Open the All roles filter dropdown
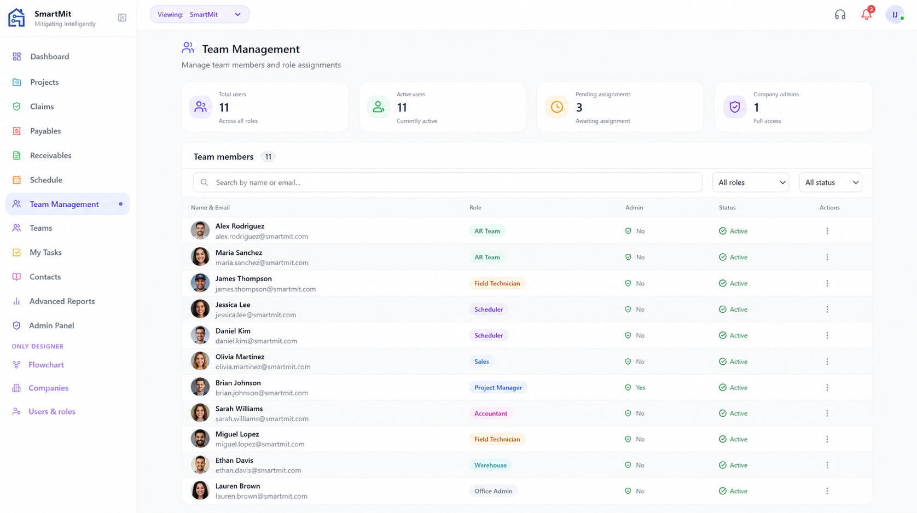 pos(751,183)
